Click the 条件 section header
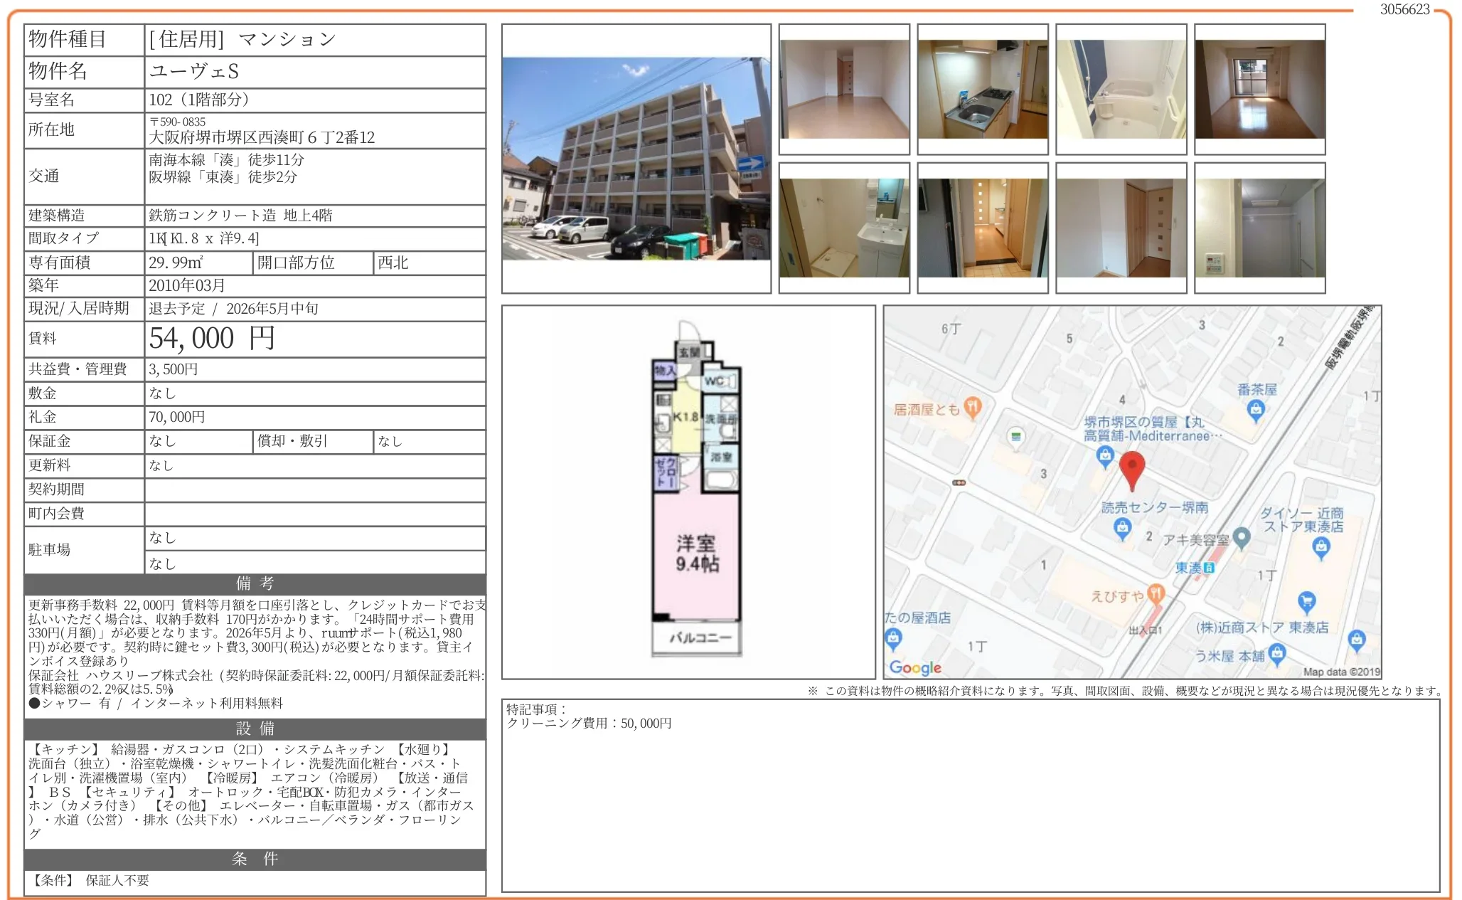The width and height of the screenshot is (1462, 900). (x=255, y=859)
